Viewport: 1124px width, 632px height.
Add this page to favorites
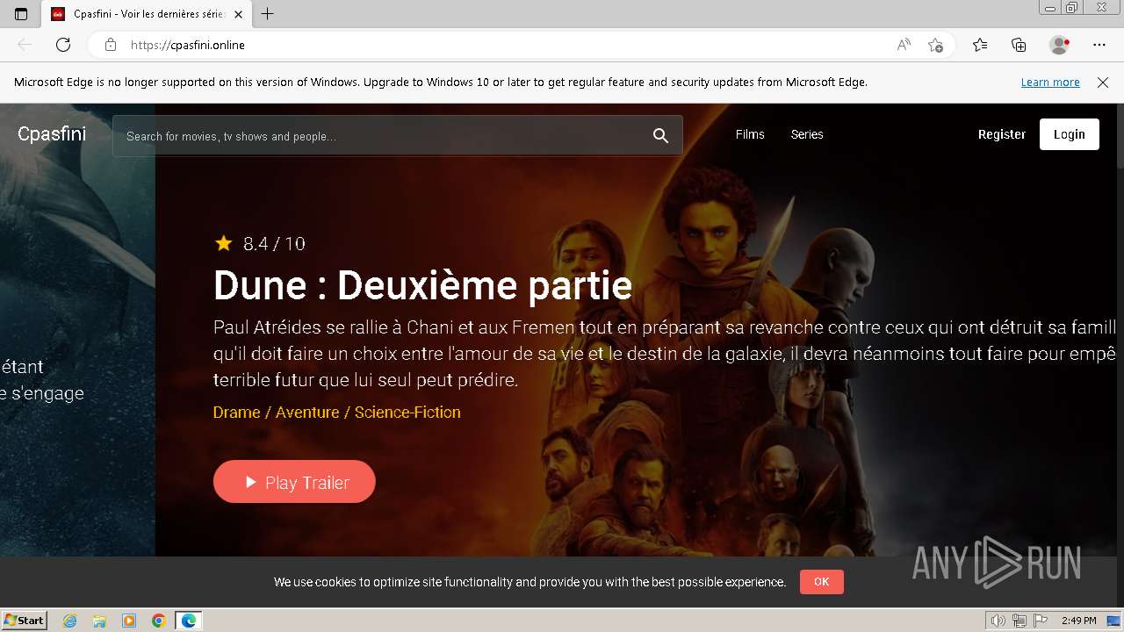pos(935,45)
